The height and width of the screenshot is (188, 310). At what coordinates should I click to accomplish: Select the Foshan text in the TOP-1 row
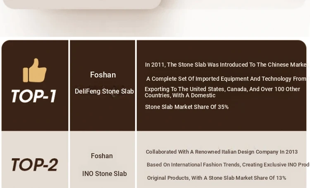[x=103, y=75]
